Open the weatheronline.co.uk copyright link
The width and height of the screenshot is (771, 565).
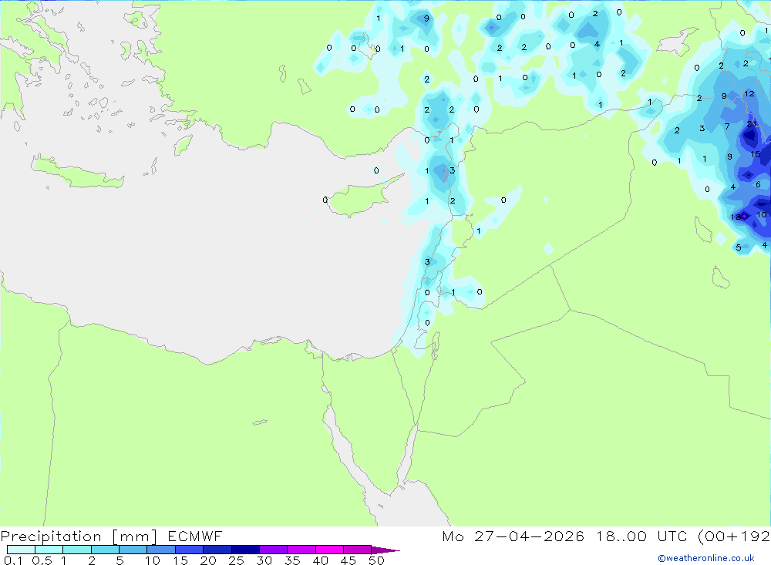coord(706,558)
